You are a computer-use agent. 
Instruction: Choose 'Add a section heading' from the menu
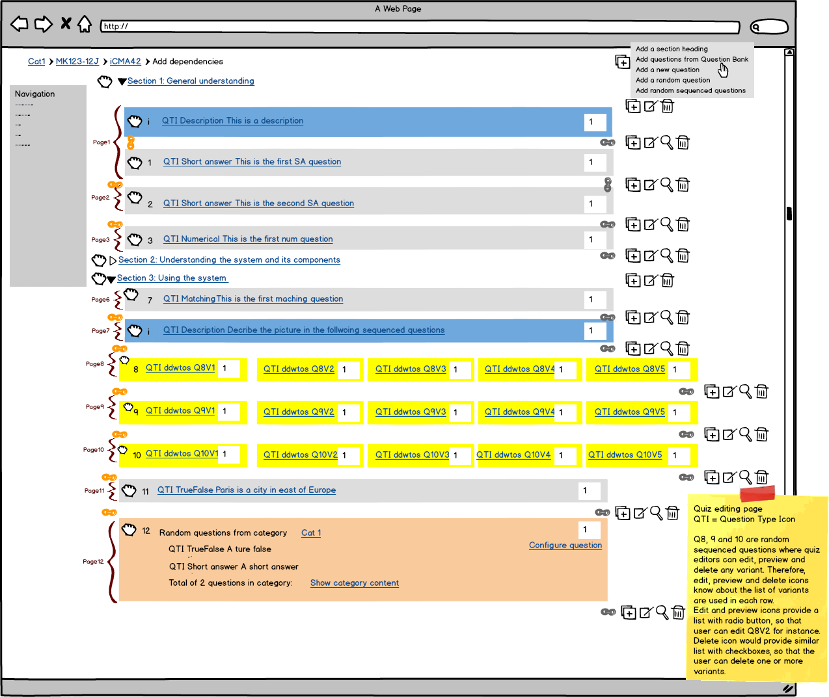672,49
